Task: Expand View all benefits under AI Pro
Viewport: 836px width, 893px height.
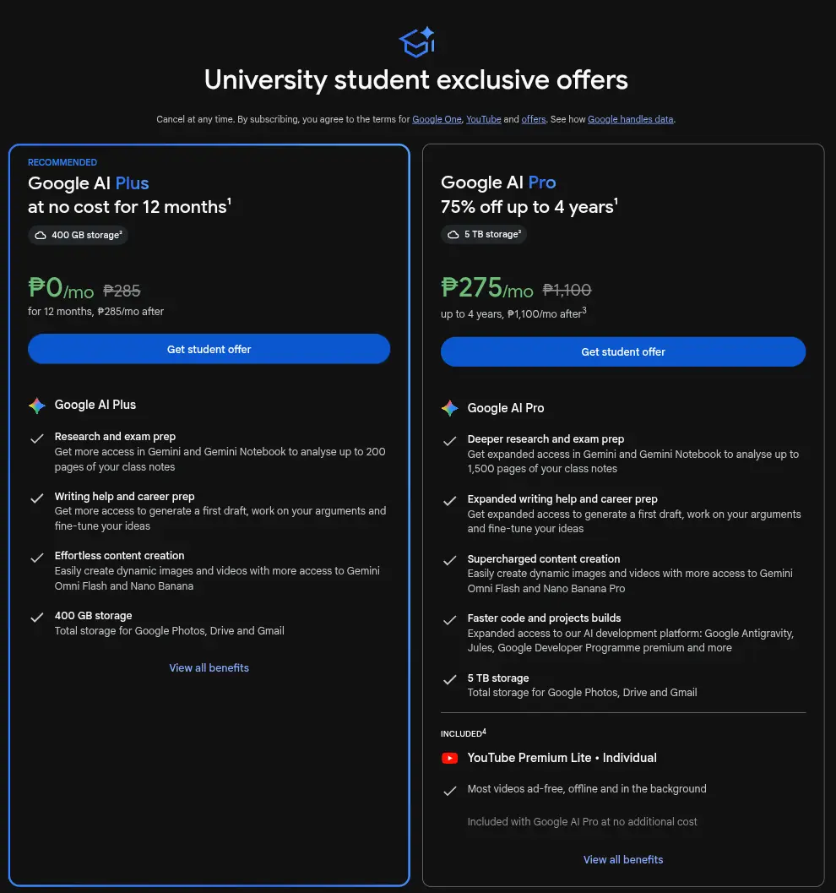Action: point(623,860)
